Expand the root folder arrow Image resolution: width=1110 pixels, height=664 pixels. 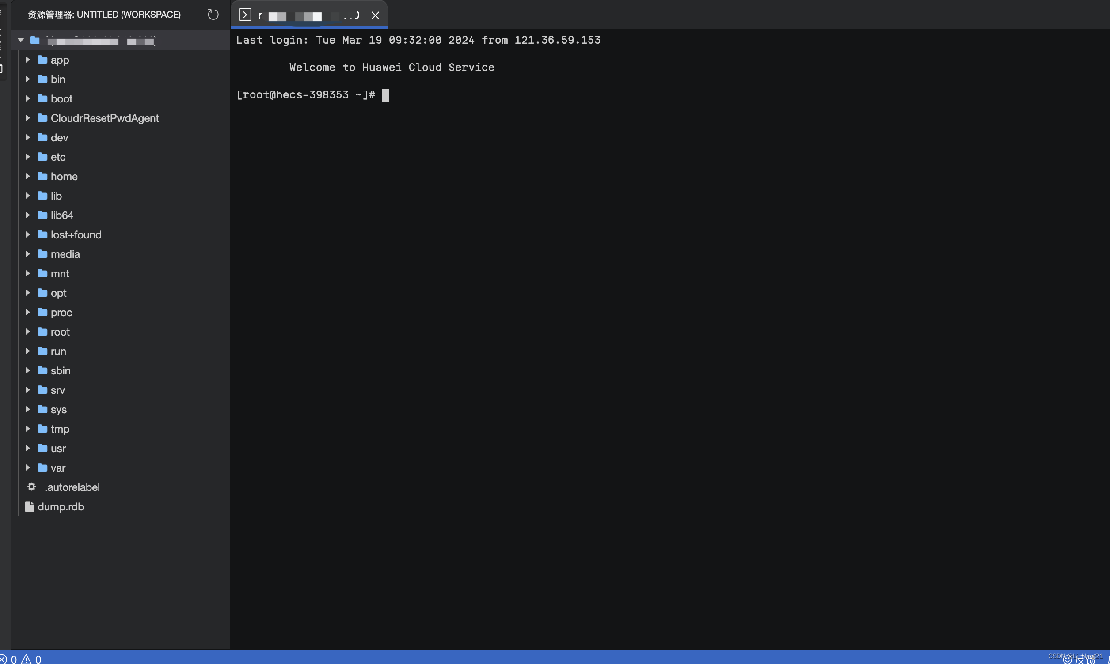[27, 332]
